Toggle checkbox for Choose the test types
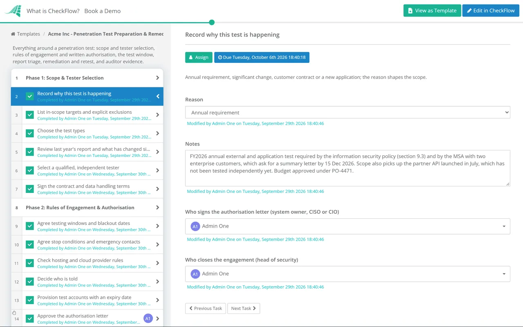The height and width of the screenshot is (327, 523). (x=30, y=133)
